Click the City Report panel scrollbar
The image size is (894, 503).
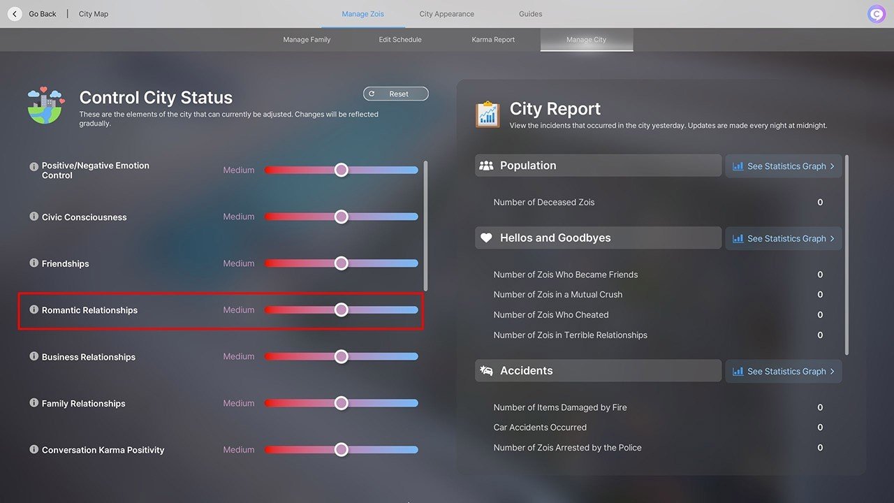pos(847,255)
